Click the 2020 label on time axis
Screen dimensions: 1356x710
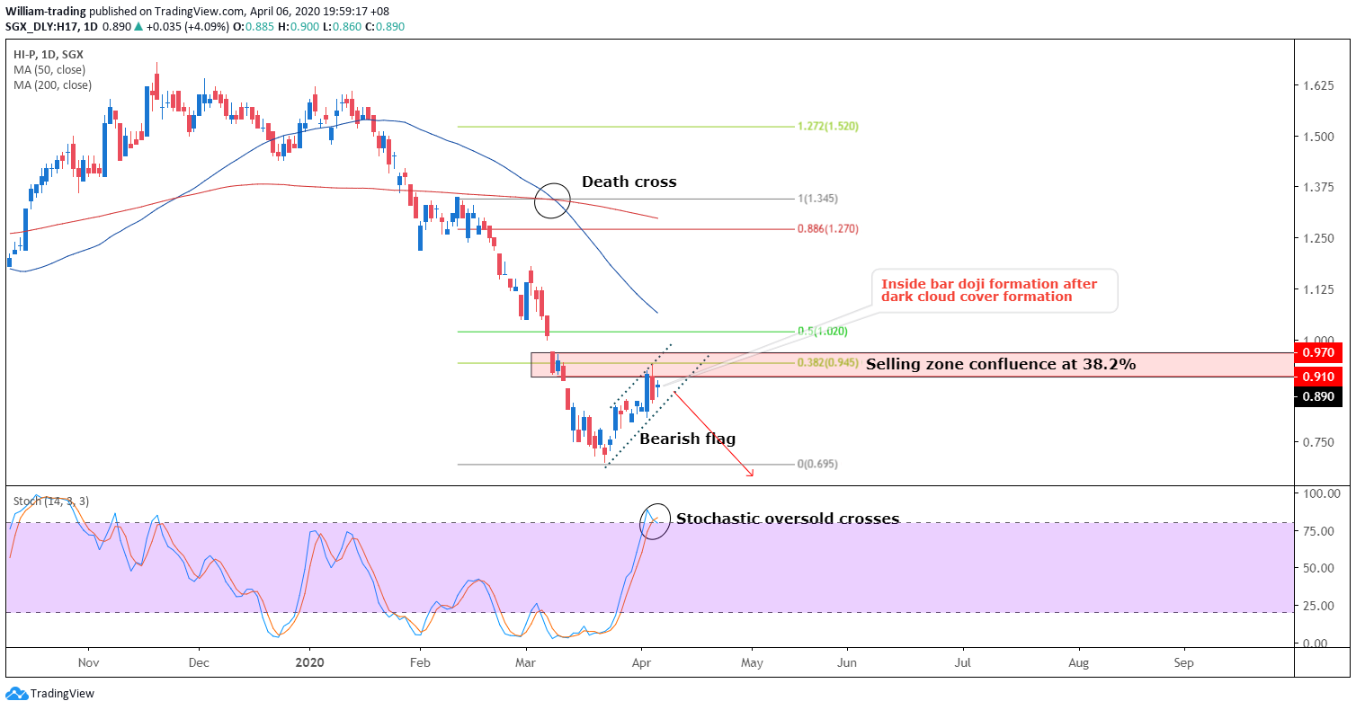click(x=310, y=663)
